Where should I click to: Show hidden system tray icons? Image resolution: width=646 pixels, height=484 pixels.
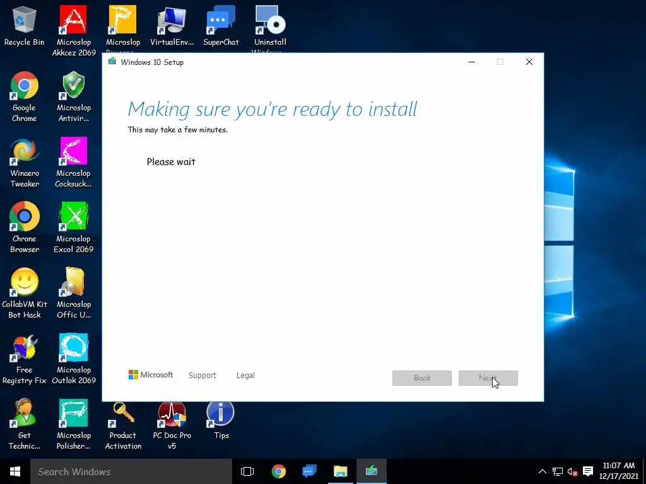[x=542, y=471]
